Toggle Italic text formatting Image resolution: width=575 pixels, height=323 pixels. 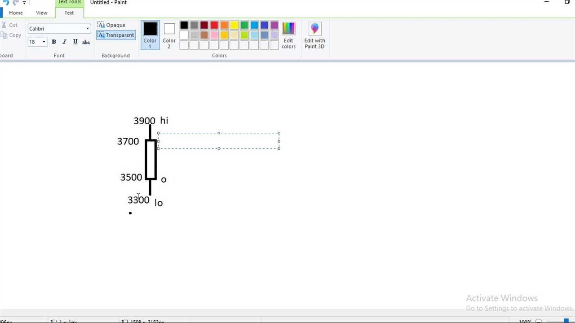coord(64,42)
